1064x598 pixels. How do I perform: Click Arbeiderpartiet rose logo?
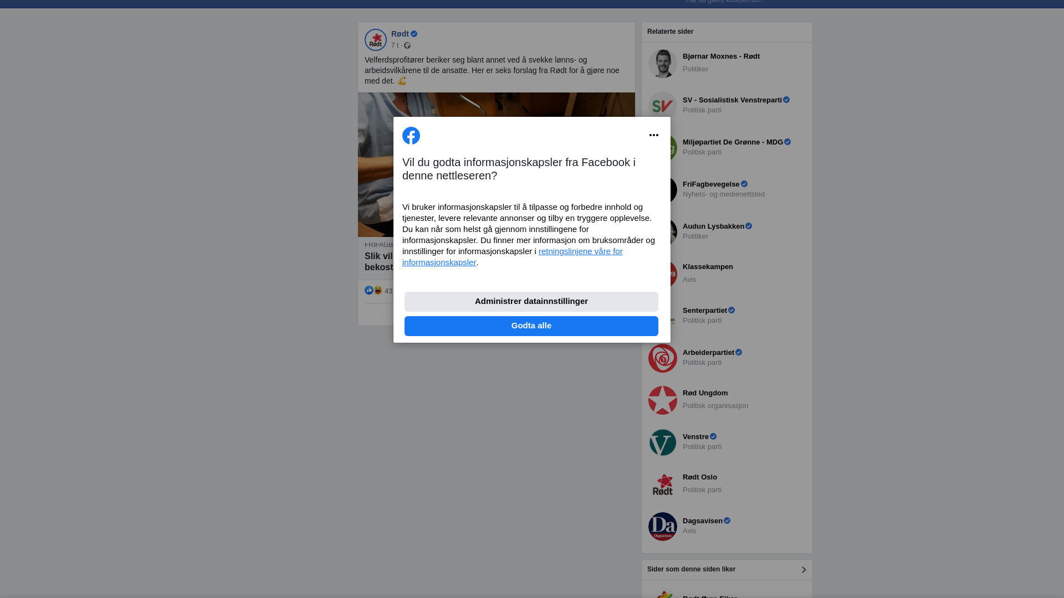[662, 358]
